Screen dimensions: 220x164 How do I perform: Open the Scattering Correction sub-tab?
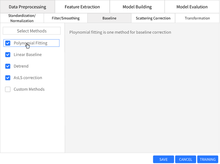coord(153,18)
